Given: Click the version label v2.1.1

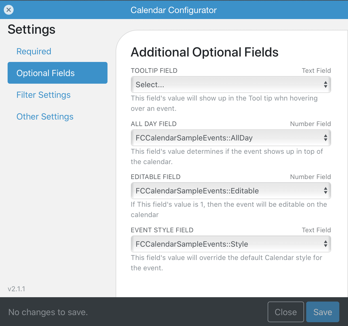Looking at the screenshot, I should 16,289.
